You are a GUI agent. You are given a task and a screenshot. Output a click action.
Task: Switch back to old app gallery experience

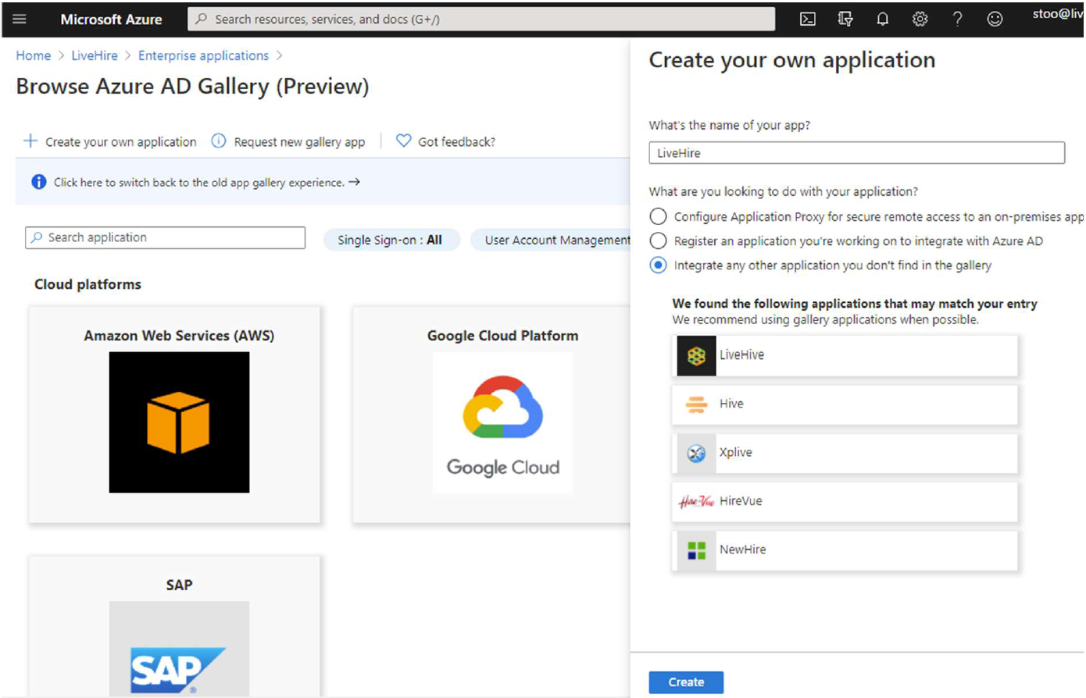(x=199, y=182)
